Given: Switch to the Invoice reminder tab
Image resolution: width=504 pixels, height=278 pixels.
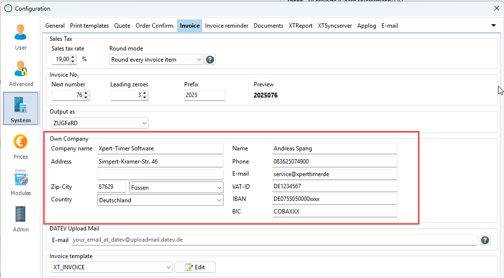Looking at the screenshot, I should (226, 26).
